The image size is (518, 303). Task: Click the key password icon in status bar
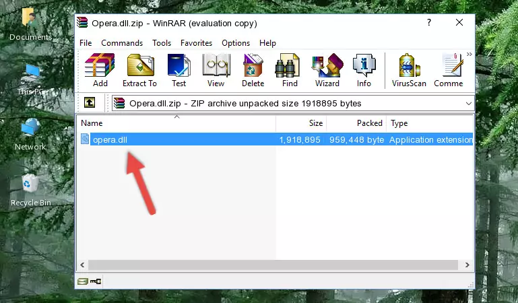pos(96,281)
